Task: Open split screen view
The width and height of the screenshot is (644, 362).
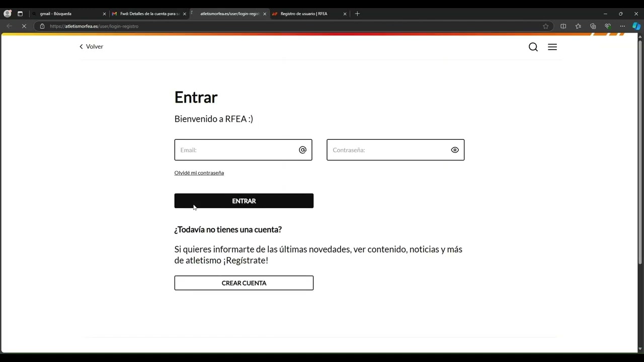Action: point(563,26)
